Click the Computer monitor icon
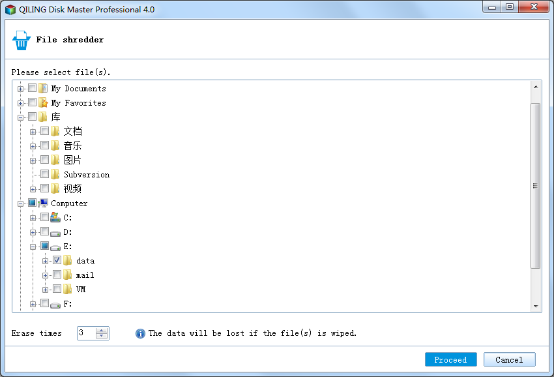 (43, 203)
